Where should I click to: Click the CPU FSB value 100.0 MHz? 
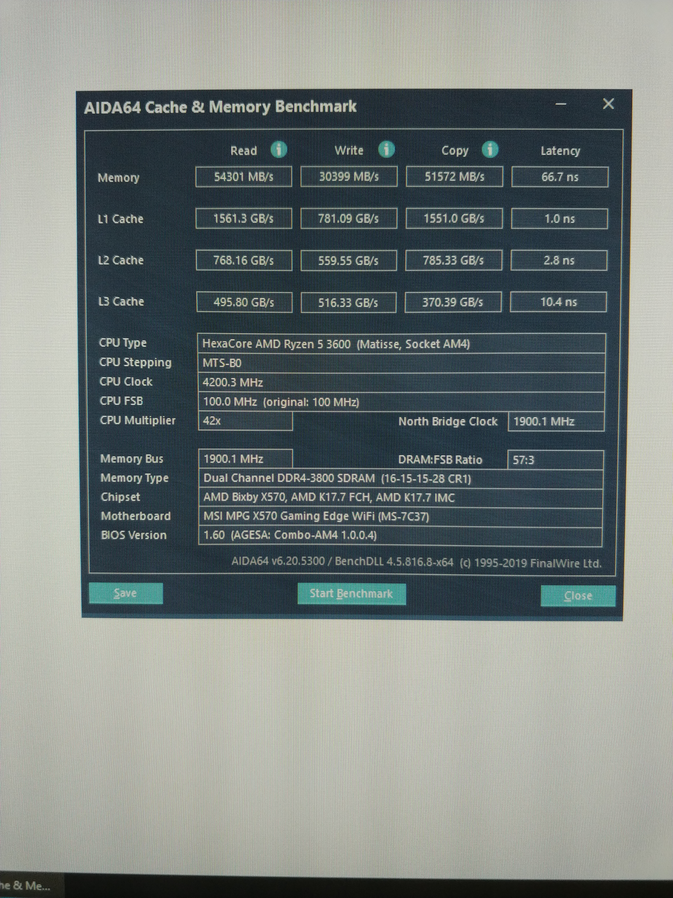(402, 402)
